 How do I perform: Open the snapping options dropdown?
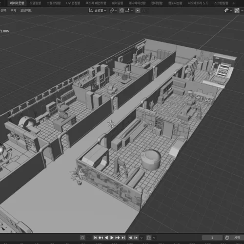tap(129, 11)
